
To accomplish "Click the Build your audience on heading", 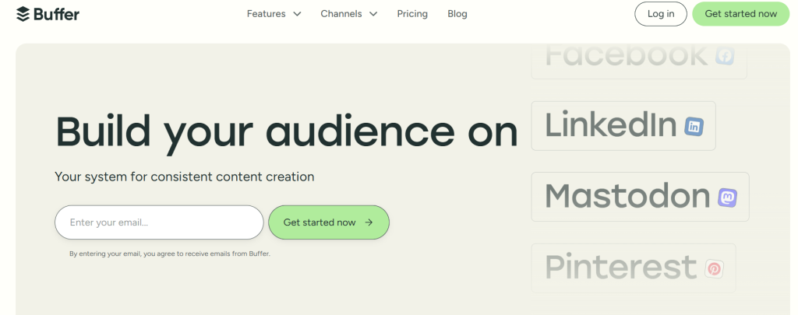I will [287, 131].
